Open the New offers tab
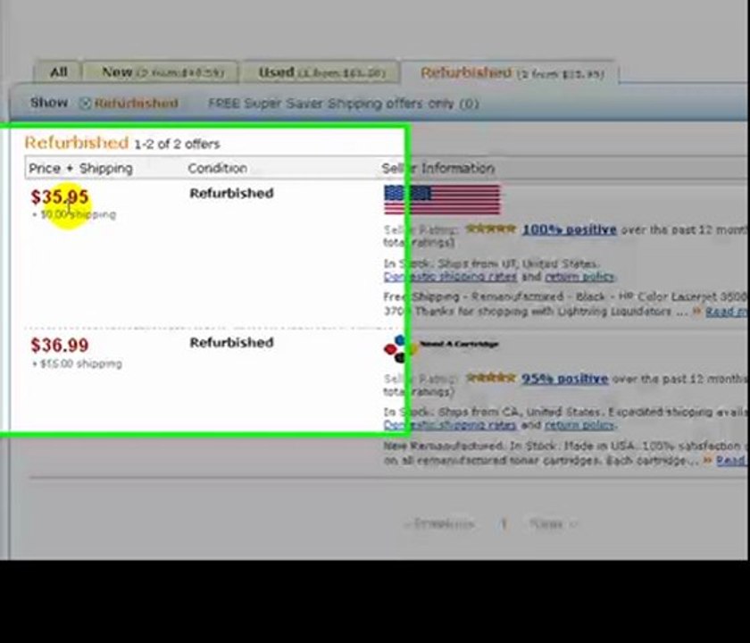 162,72
